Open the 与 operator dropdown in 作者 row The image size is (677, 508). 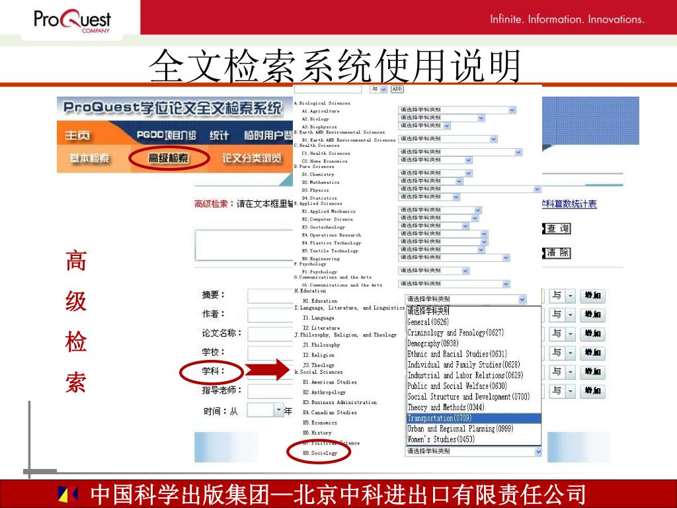click(562, 314)
